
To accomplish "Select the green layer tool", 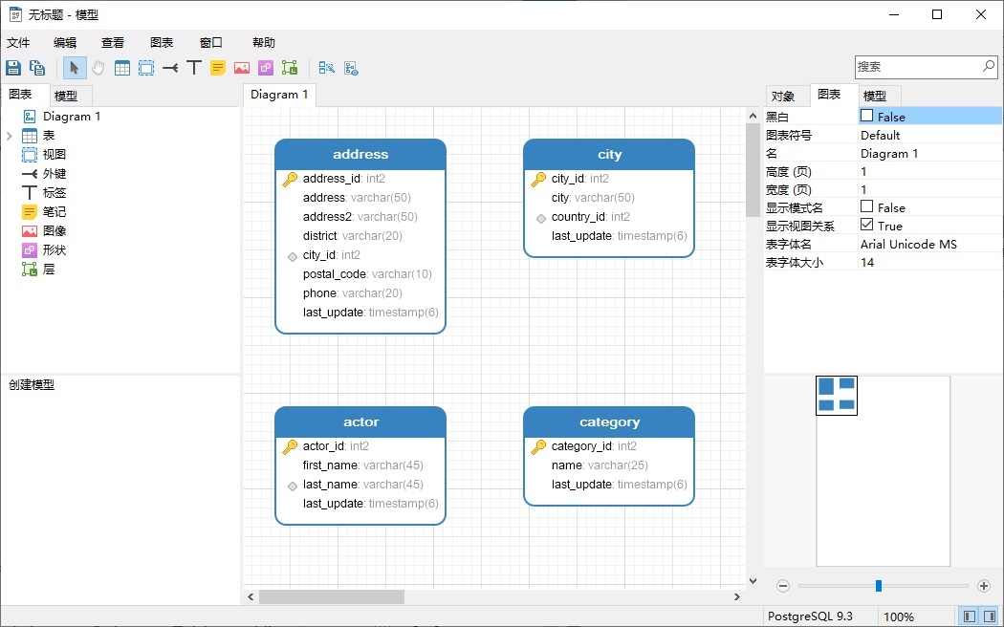I will coord(290,67).
